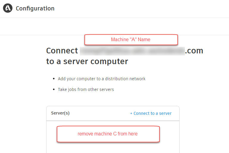
Task: Select the Add your computer bullet text
Action: click(x=102, y=79)
